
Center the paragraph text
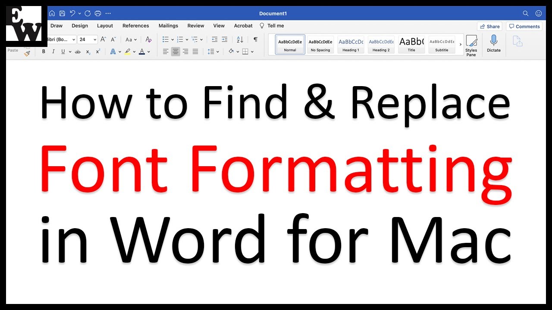coord(176,52)
